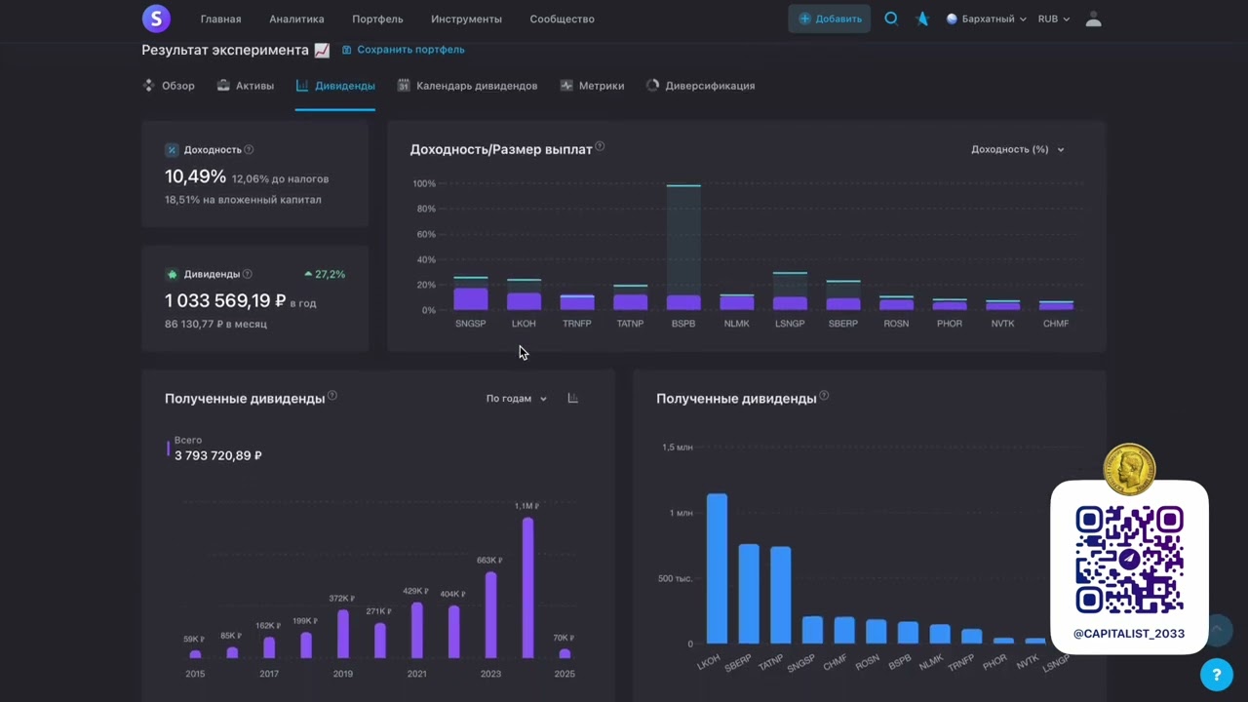Viewport: 1248px width, 702px height.
Task: Click the 3 793 720,89 ₽ total value
Action: 218,455
